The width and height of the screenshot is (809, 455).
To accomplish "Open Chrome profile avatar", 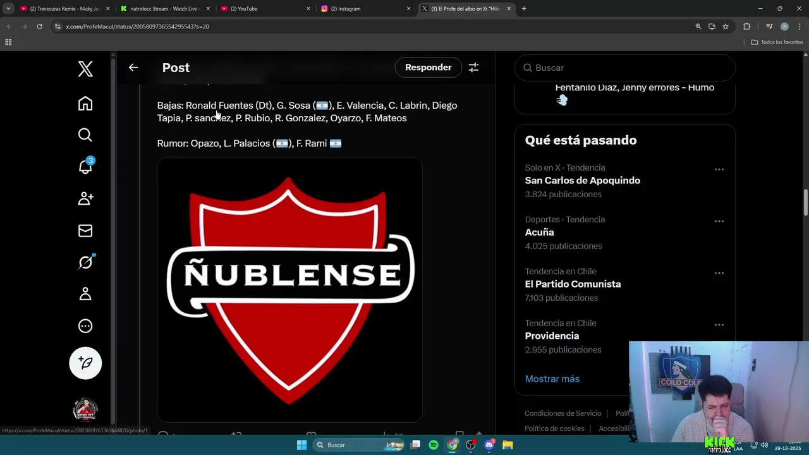I will 784,27.
